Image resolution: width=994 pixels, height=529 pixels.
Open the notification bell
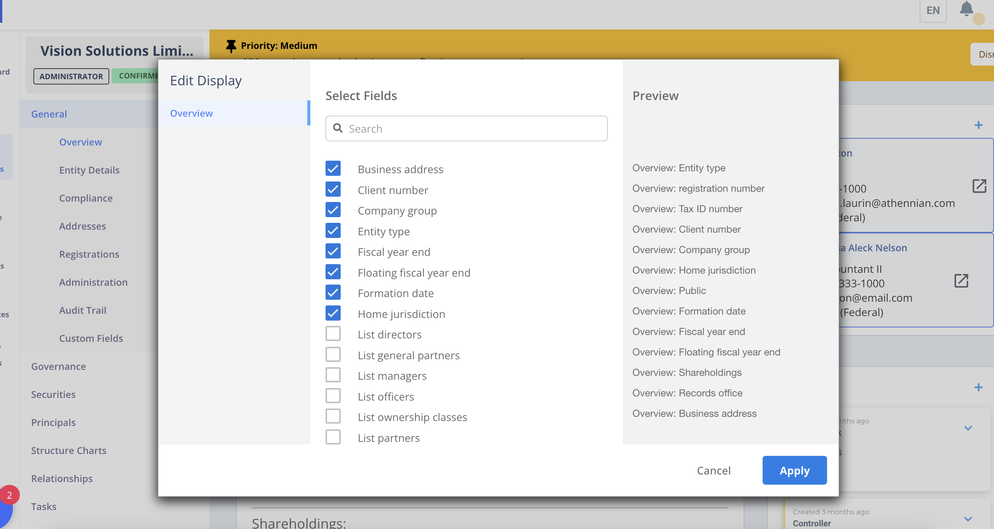pos(966,10)
